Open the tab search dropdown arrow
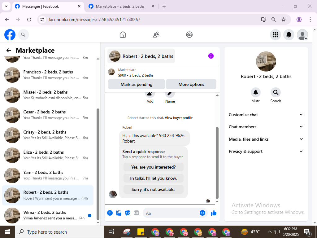This screenshot has width=317, height=238. (6, 6)
